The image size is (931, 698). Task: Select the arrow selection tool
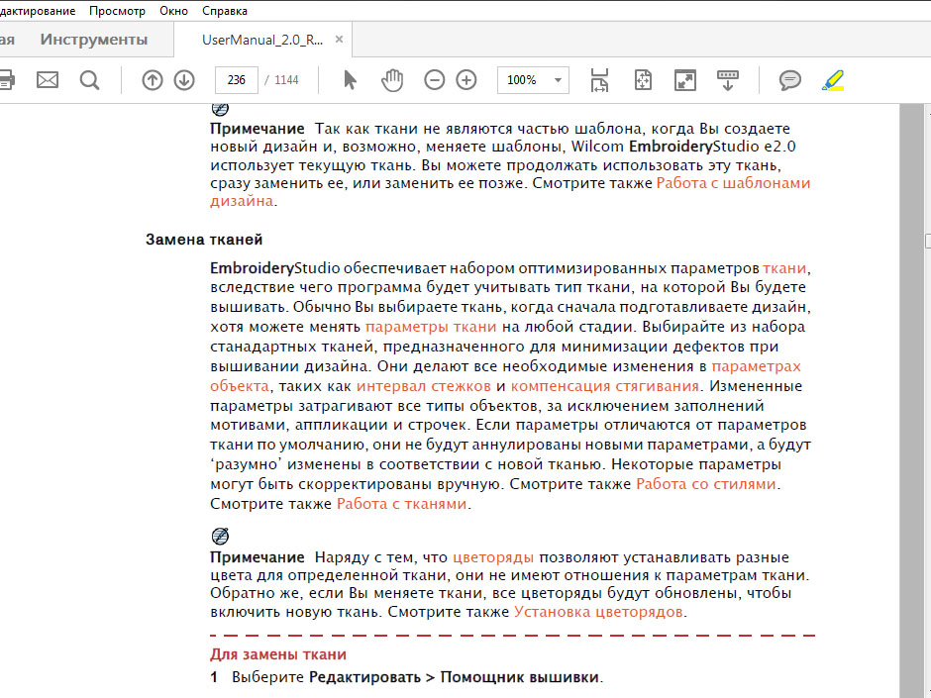tap(350, 80)
